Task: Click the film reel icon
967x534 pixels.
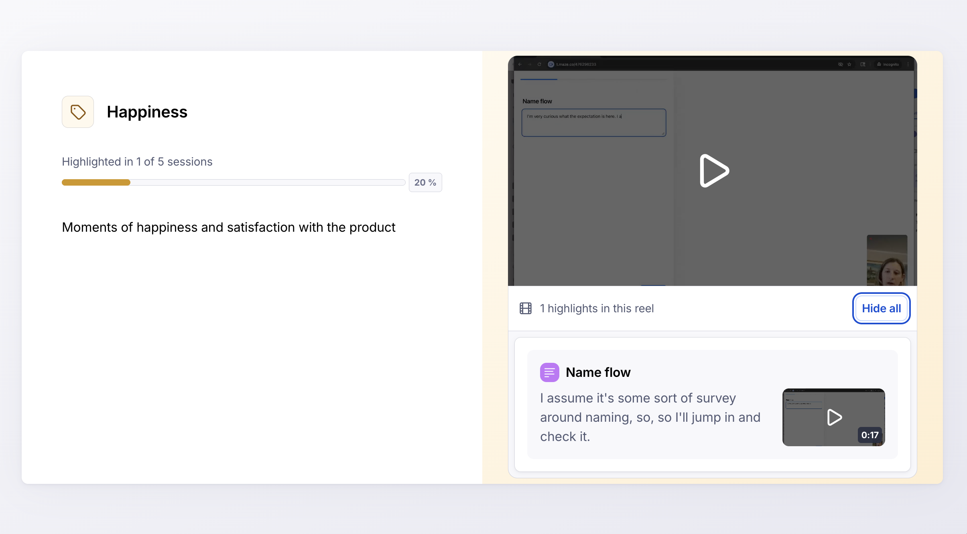Action: (526, 308)
